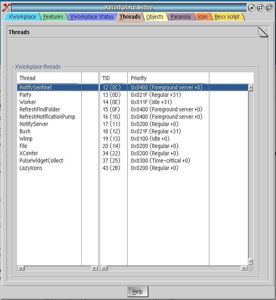Close the XWorkplace Setup window

point(252,8)
